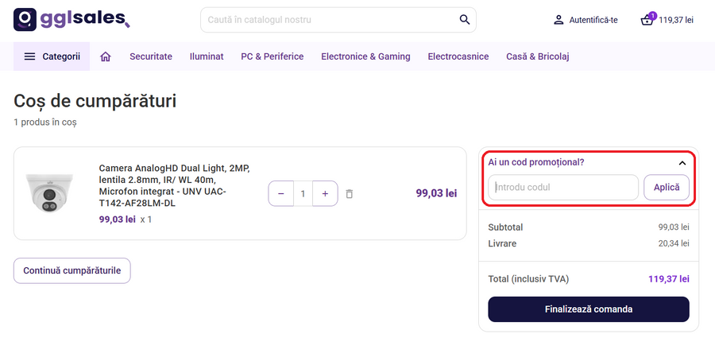Click Finalizează comanda button
Viewport: 715px width, 338px height.
pos(589,309)
